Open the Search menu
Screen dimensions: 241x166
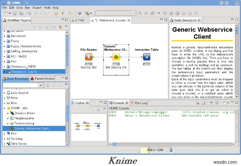[x=37, y=8]
